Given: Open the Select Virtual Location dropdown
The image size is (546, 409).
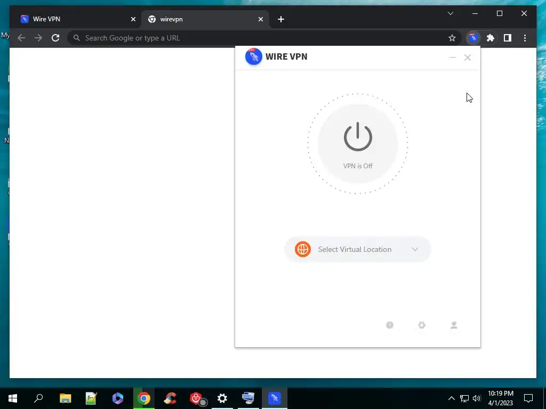Looking at the screenshot, I should pyautogui.click(x=358, y=249).
